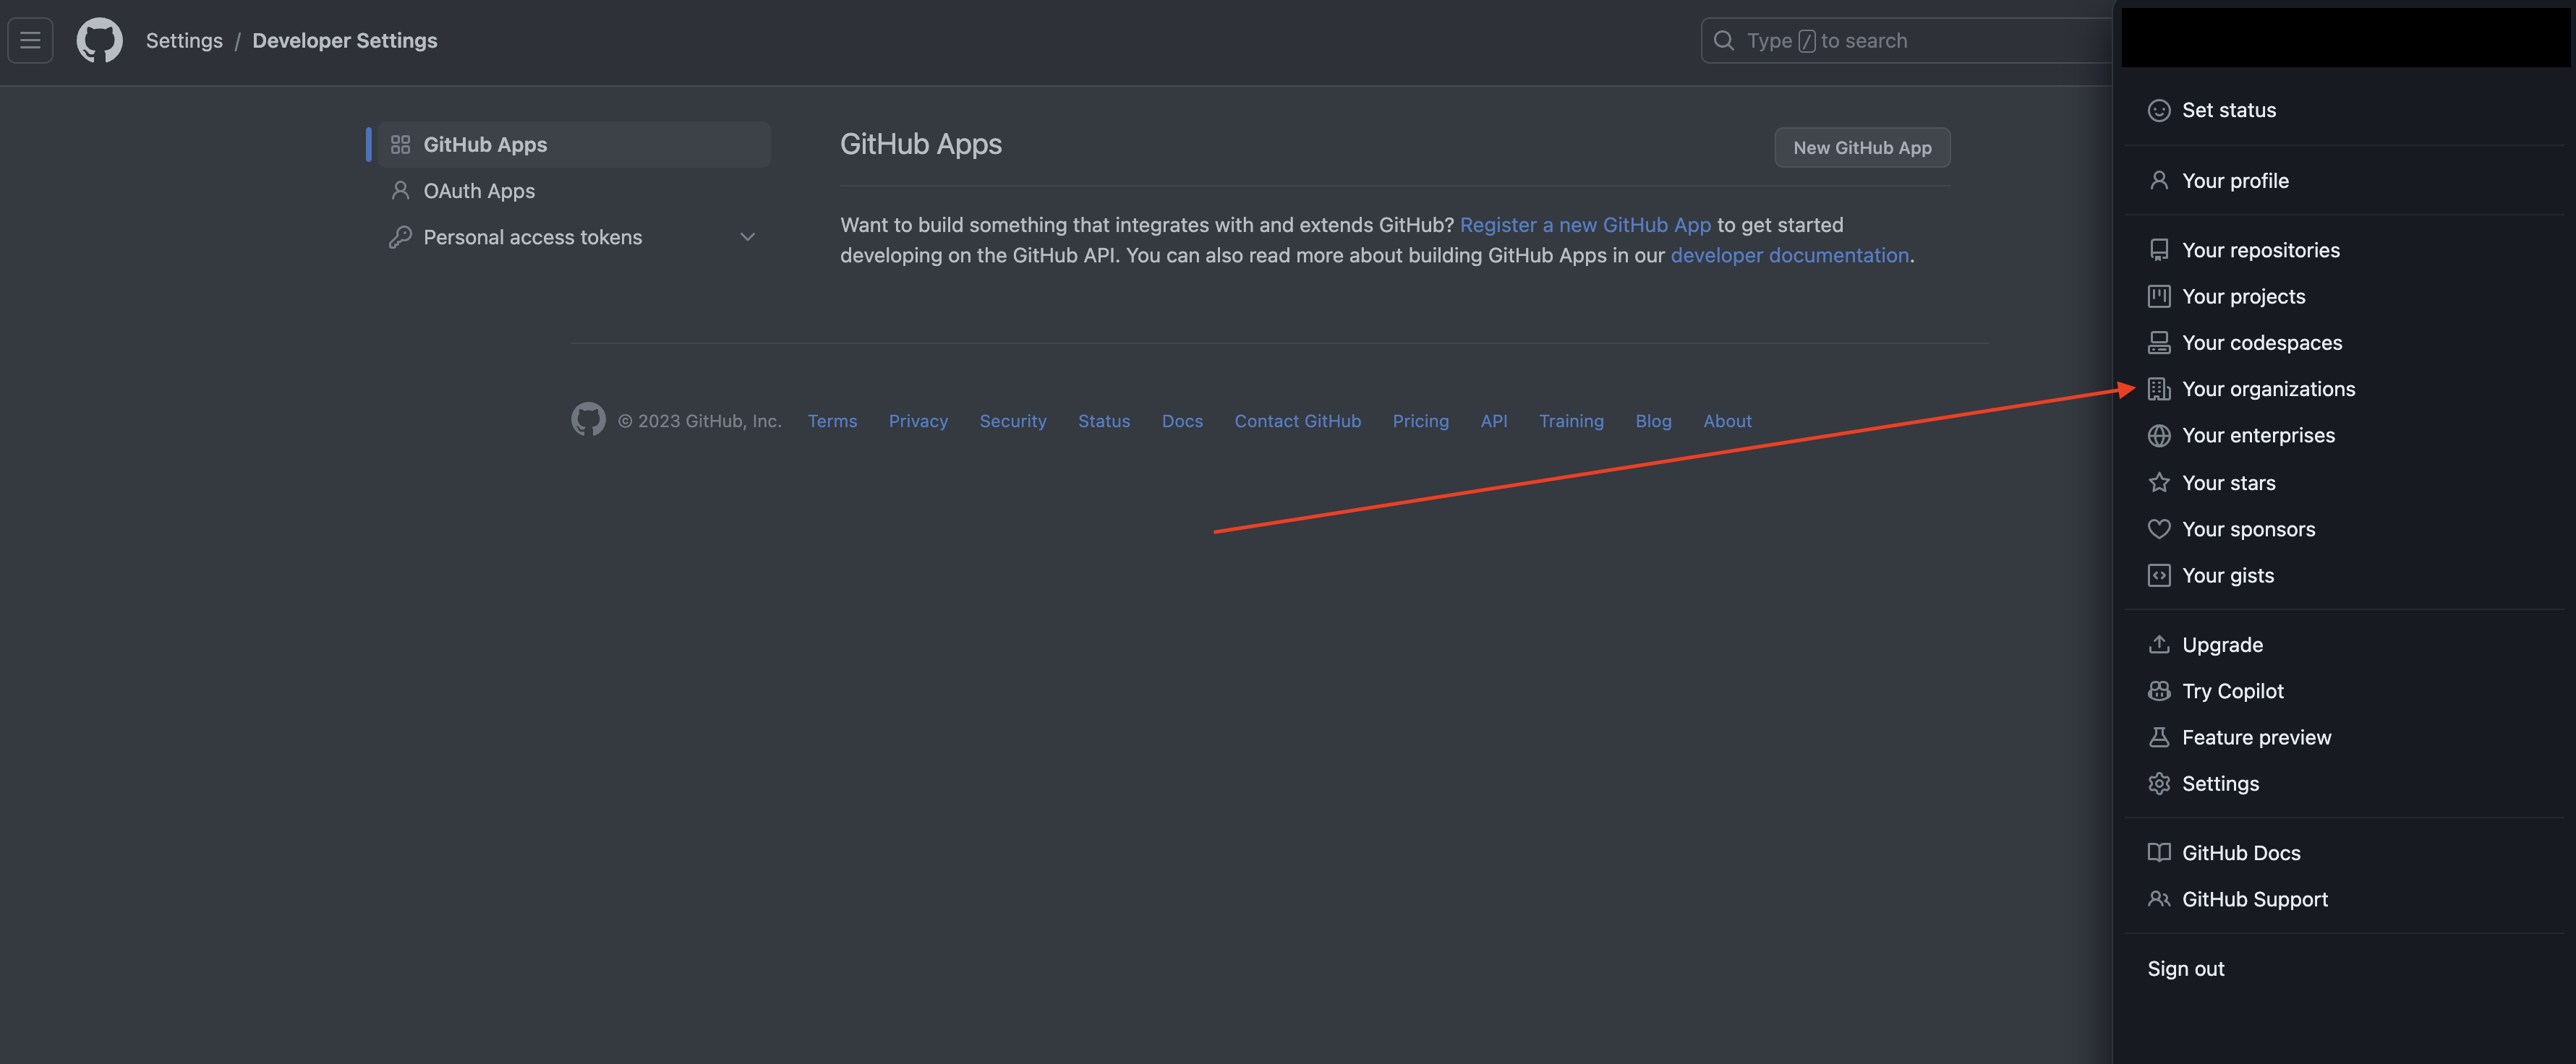
Task: Open Your repositories from the user menu
Action: coord(2260,250)
